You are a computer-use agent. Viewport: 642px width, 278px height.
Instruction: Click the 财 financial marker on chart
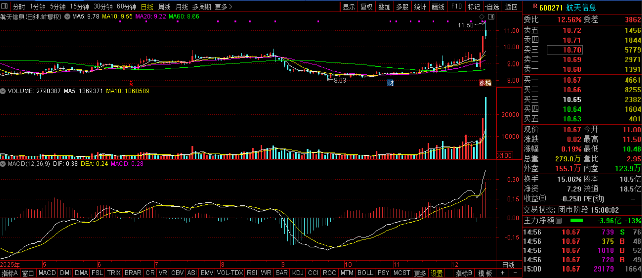click(390, 83)
